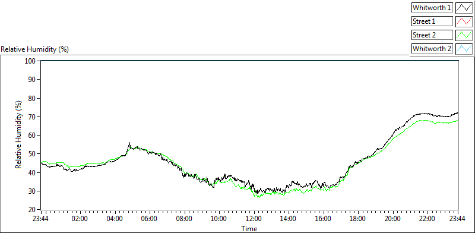Click the Y-axis tick label 60
Viewport: 475px width, 233px height.
click(31, 136)
